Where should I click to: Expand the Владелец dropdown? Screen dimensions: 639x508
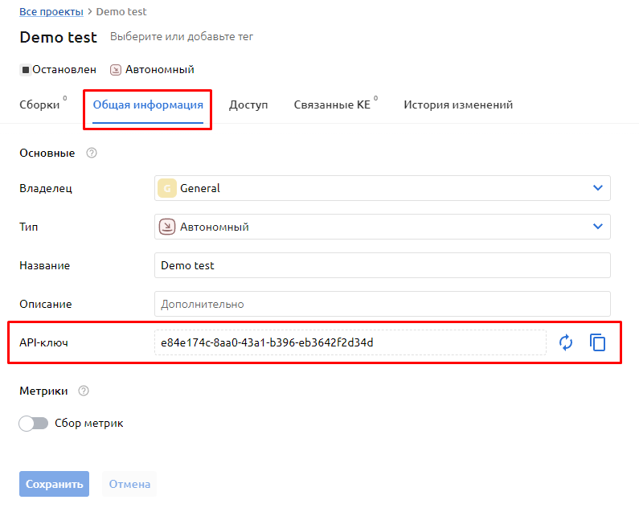597,188
